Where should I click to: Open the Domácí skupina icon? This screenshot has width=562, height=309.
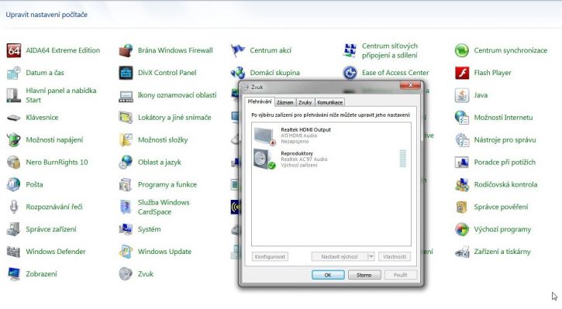(238, 73)
